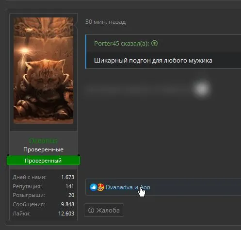The width and height of the screenshot is (241, 230).
Task: Click the Лайки count 12.603
Action: 66,214
